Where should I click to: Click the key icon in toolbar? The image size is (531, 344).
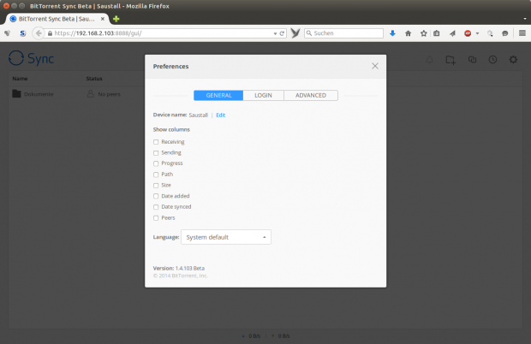click(490, 33)
